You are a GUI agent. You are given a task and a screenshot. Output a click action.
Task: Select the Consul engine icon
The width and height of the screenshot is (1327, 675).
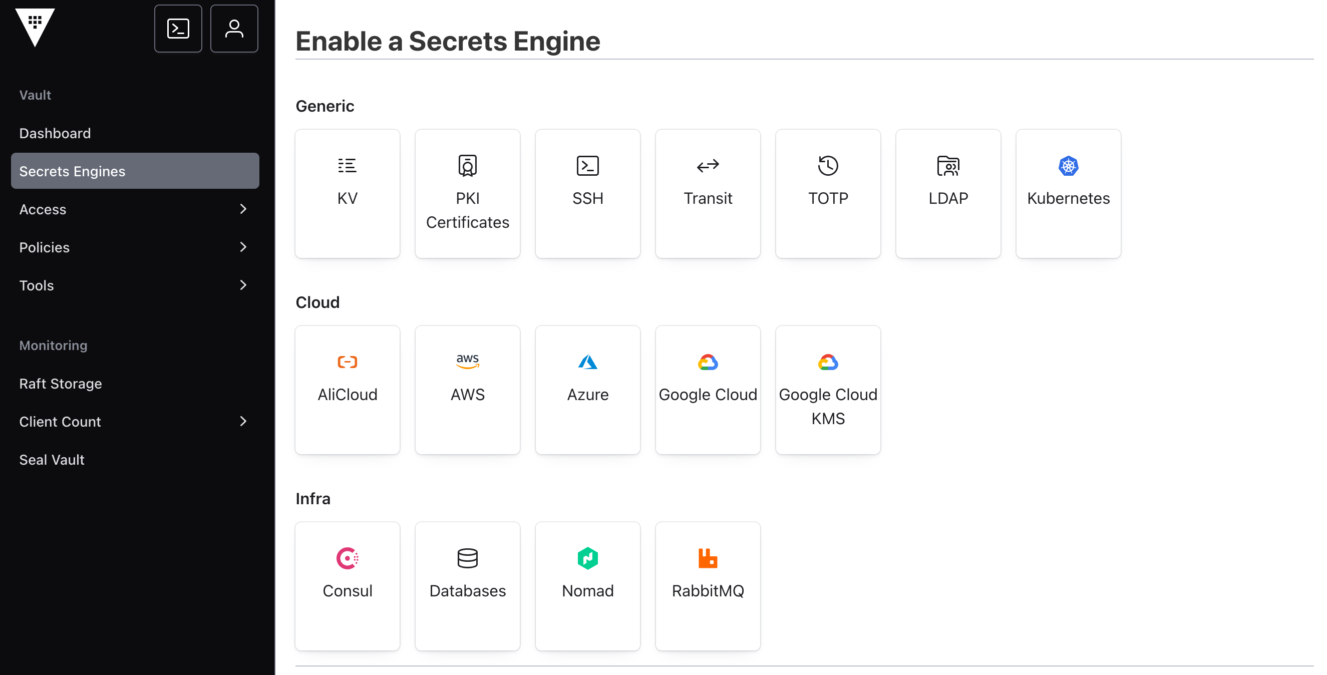tap(347, 558)
